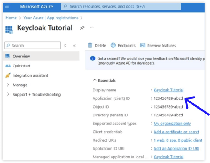The width and height of the screenshot is (210, 163).
Task: Click the Delete trash icon
Action: click(90, 45)
